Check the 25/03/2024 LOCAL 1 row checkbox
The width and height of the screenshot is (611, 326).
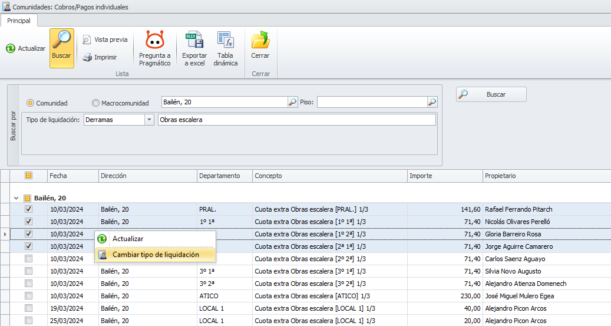tap(28, 321)
